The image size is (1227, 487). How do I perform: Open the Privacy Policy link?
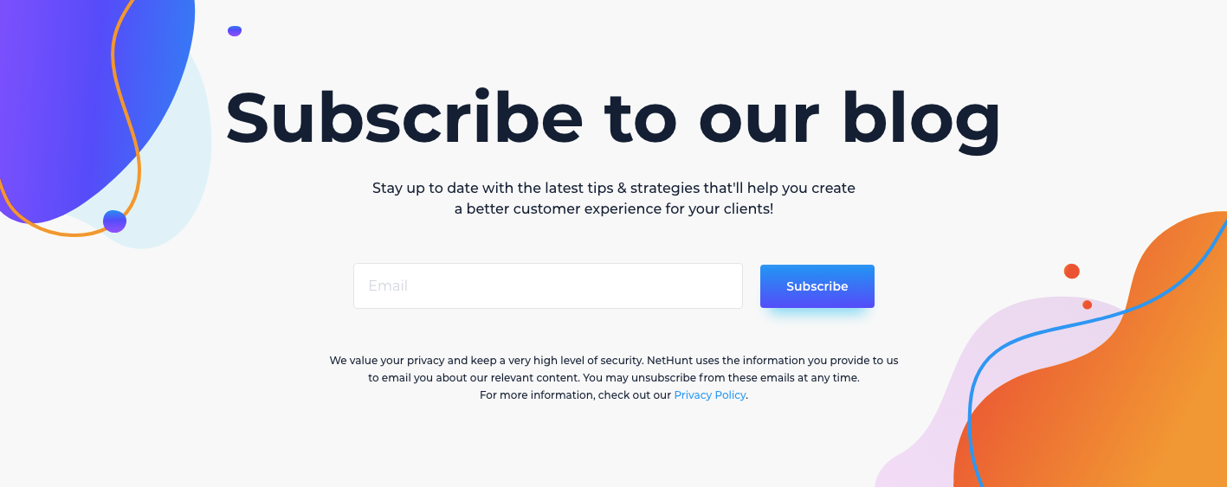click(709, 395)
